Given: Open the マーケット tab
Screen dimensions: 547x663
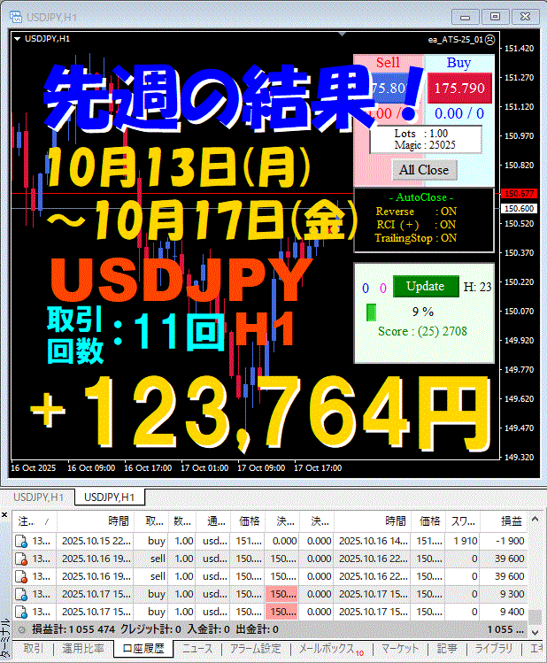Looking at the screenshot, I should point(399,649).
